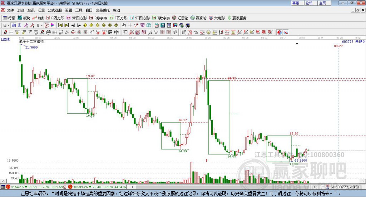The width and height of the screenshot is (366, 197).
Task: Click the floppy disk save icon
Action: (x=175, y=25)
